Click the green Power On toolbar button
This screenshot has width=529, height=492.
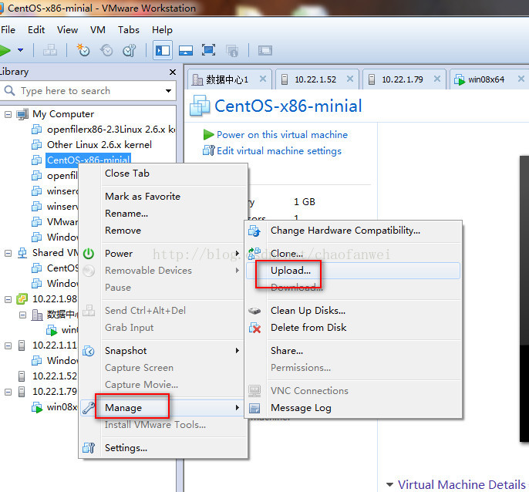tap(5, 51)
